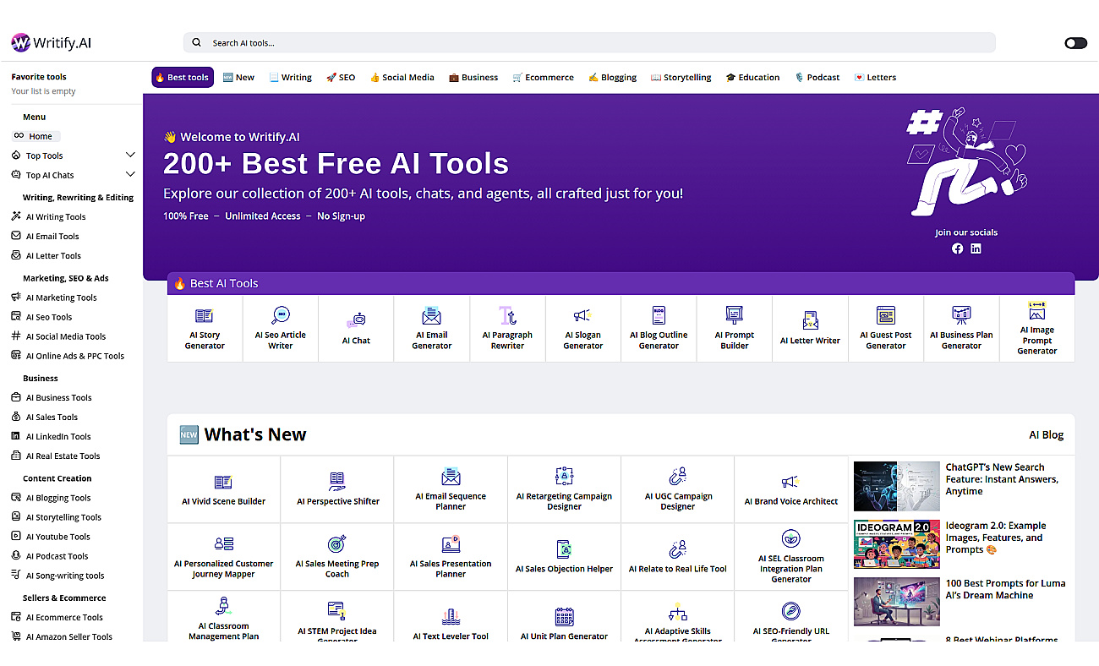Open AI Real Estate Tools in sidebar
The width and height of the screenshot is (1099, 666).
[56, 456]
